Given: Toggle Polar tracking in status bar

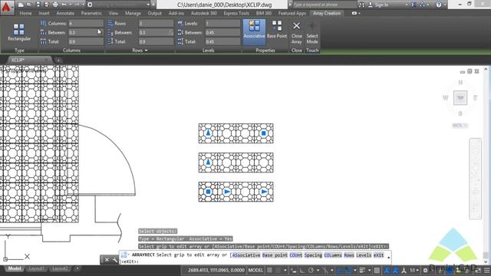Looking at the screenshot, I should [x=311, y=271].
